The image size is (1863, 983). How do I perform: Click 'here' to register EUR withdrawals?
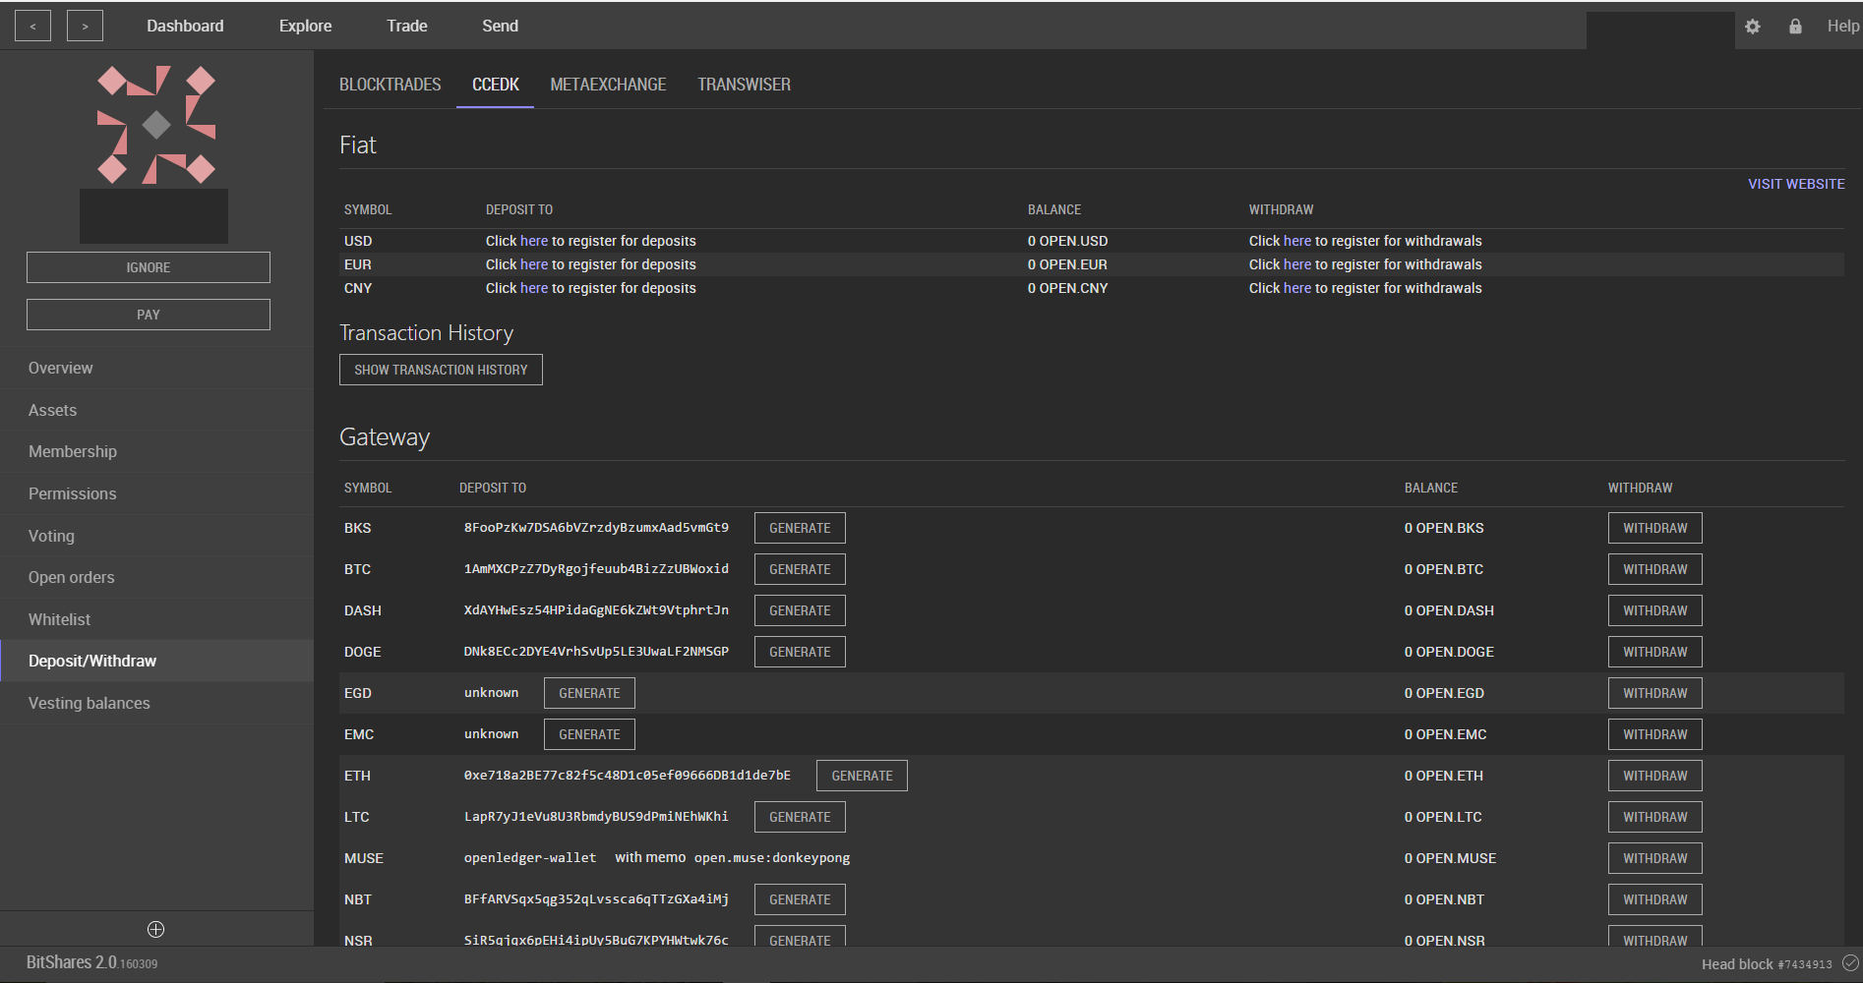point(1297,264)
